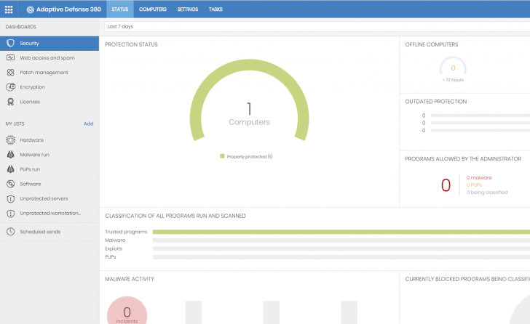This screenshot has height=324, width=530.
Task: Click the first Outdated Protection bar
Action: point(480,116)
